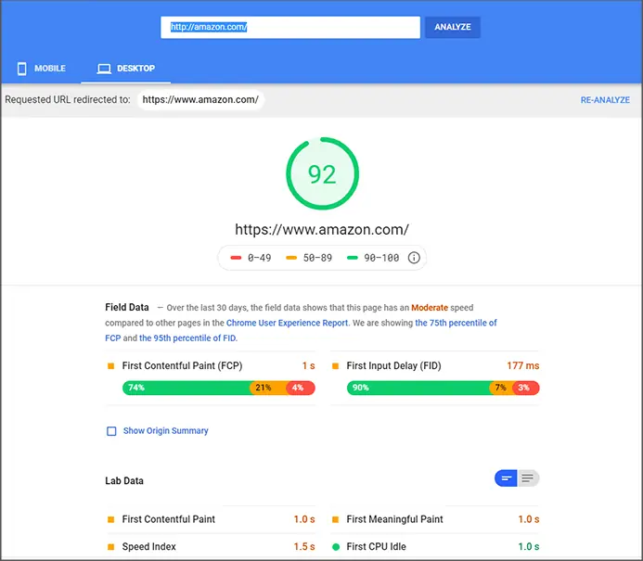Viewport: 643px width, 561px height.
Task: Click the Speed Index 1.5 s value
Action: [x=304, y=547]
